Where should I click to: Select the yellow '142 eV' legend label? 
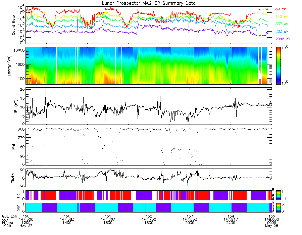tap(282, 16)
